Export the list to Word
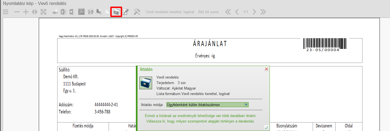Viewport: 390px width, 131px height. click(x=73, y=12)
